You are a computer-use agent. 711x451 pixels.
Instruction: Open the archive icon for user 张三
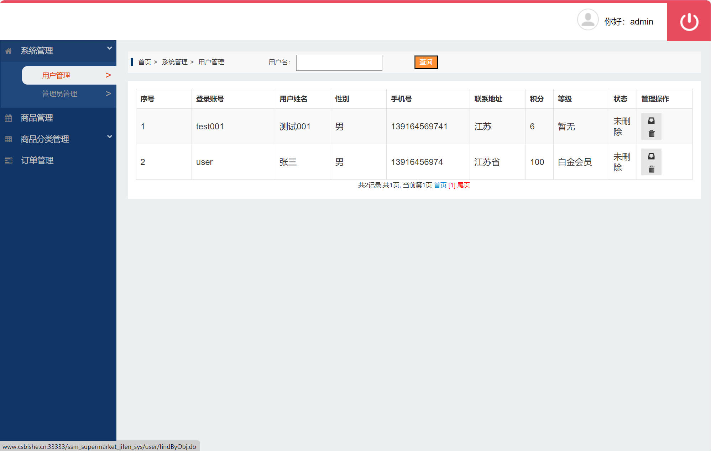651,156
